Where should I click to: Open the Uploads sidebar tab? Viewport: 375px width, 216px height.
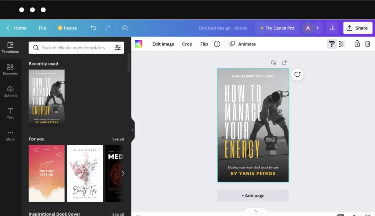pos(10,91)
